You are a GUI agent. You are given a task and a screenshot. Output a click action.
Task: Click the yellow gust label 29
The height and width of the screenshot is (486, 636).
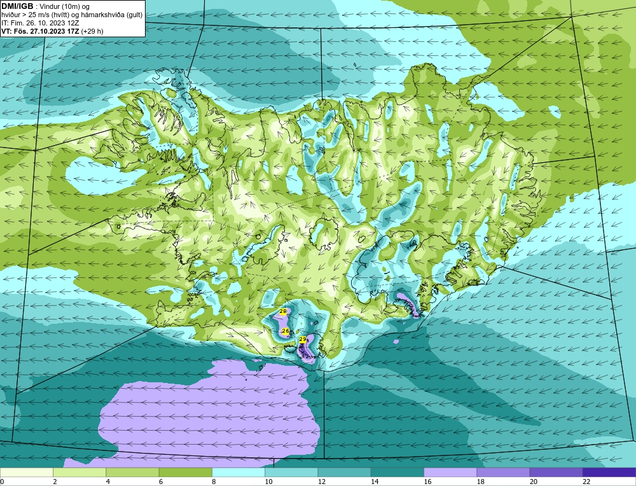point(303,339)
